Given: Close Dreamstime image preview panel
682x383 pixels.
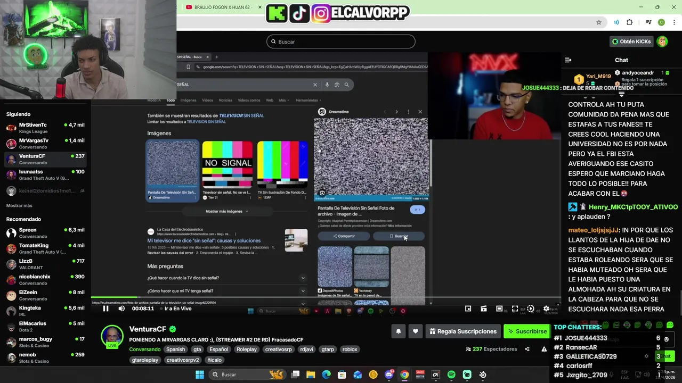Looking at the screenshot, I should (420, 112).
